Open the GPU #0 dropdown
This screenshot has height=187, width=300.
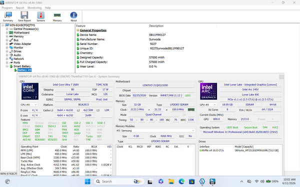[x=208, y=105]
